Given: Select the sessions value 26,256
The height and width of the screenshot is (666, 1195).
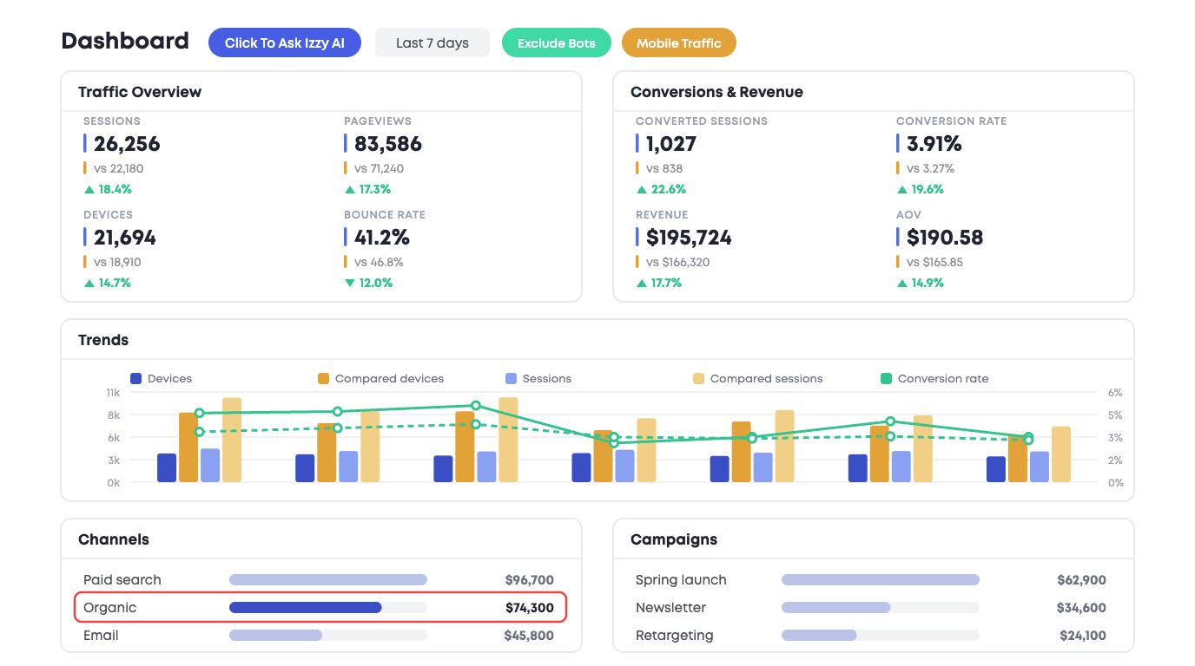Looking at the screenshot, I should [127, 144].
